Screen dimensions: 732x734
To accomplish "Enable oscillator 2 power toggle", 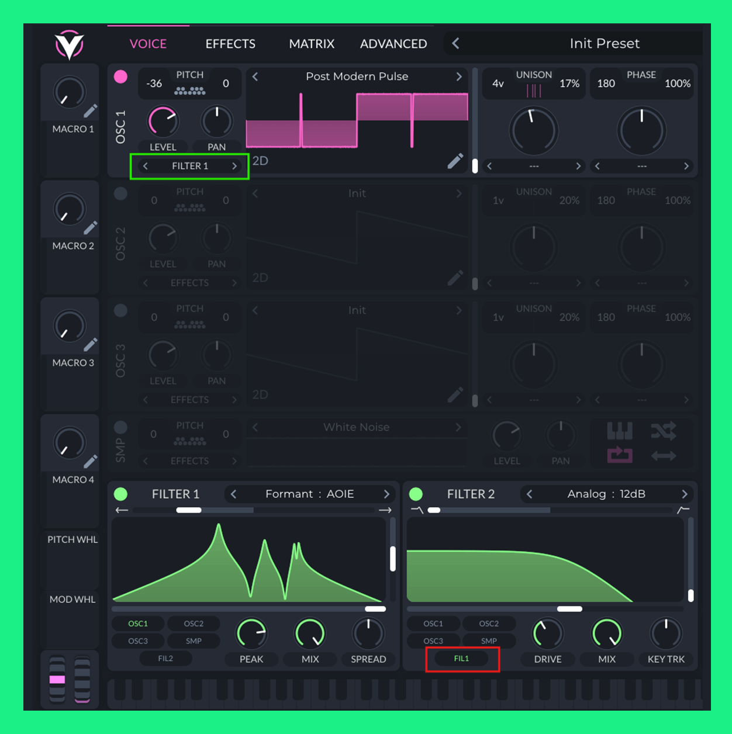I will click(x=121, y=193).
